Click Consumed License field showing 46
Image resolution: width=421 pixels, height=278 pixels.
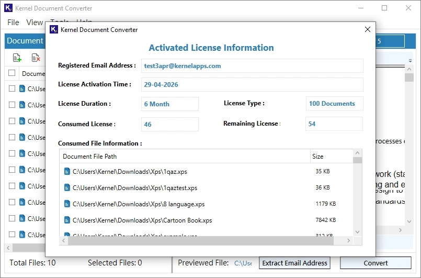coord(169,124)
